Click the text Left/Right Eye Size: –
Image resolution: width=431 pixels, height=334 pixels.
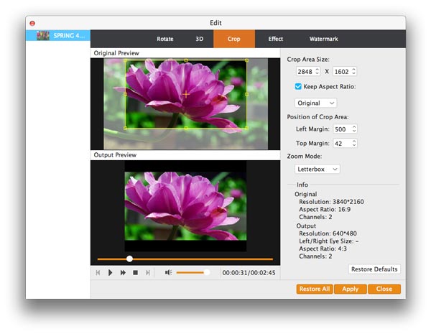tap(329, 241)
